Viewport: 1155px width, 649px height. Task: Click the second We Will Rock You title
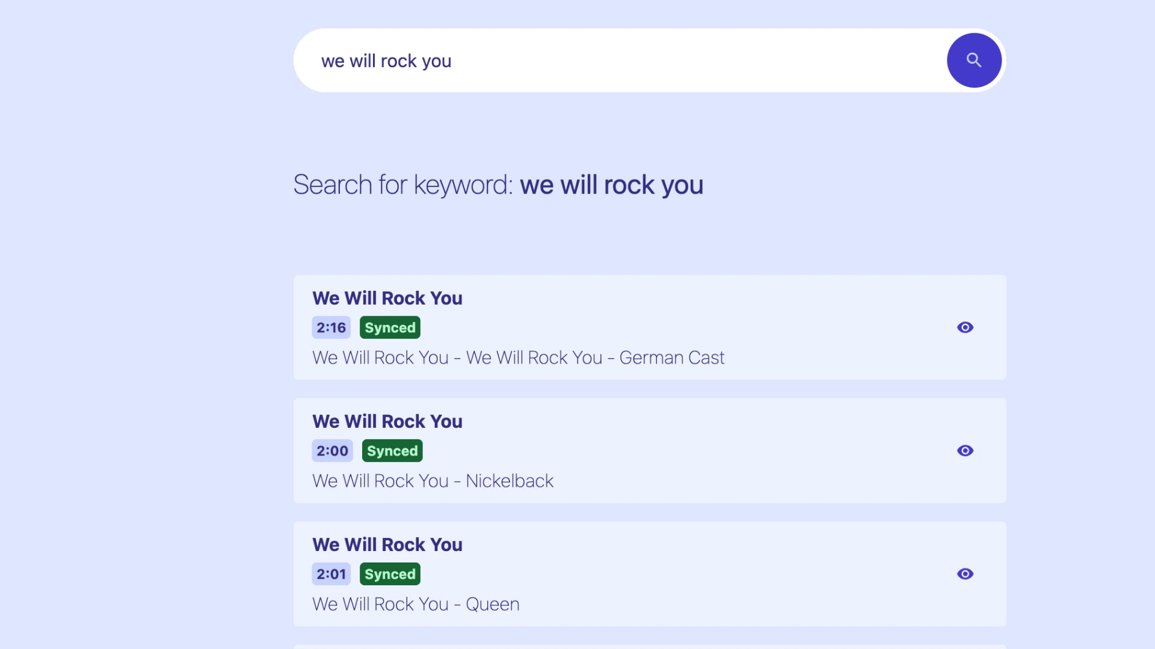(x=387, y=421)
